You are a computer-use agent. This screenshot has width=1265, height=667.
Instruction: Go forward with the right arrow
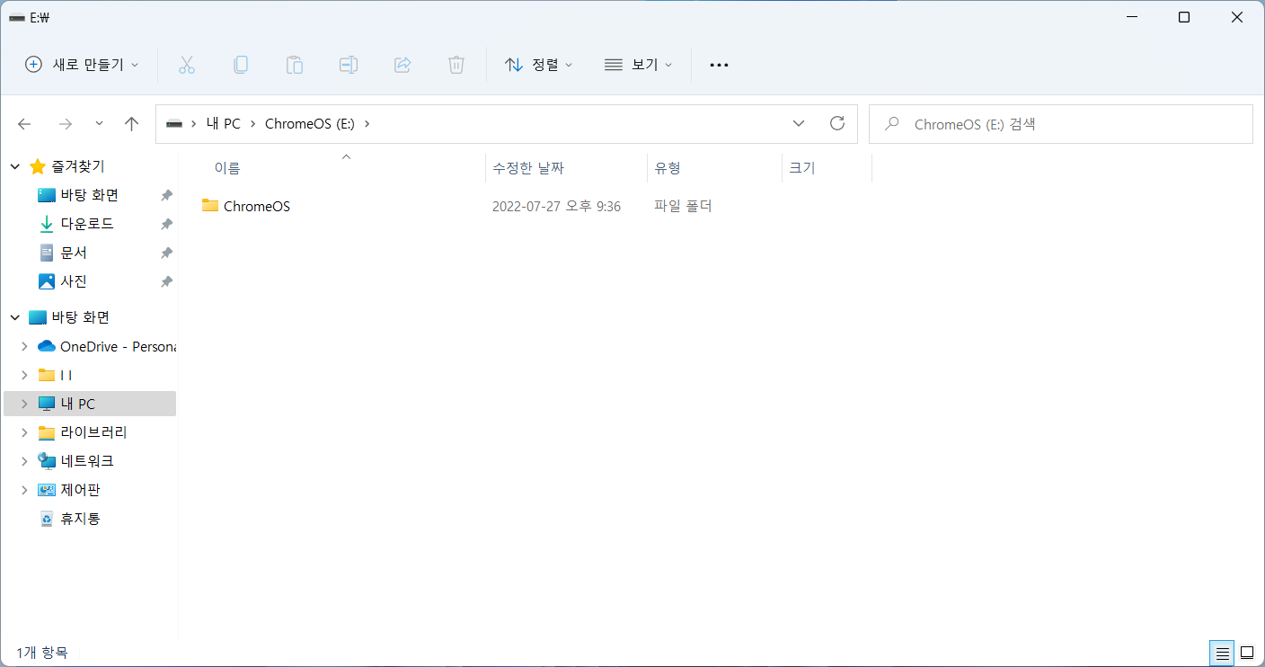click(65, 124)
